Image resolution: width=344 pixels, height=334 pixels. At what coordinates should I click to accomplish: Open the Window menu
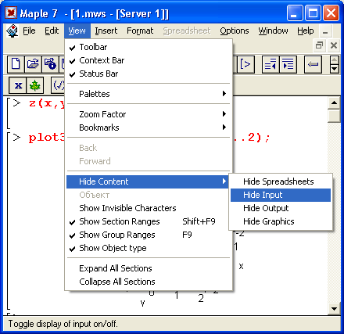[273, 31]
